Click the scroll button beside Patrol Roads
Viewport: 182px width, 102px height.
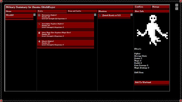coord(131,15)
